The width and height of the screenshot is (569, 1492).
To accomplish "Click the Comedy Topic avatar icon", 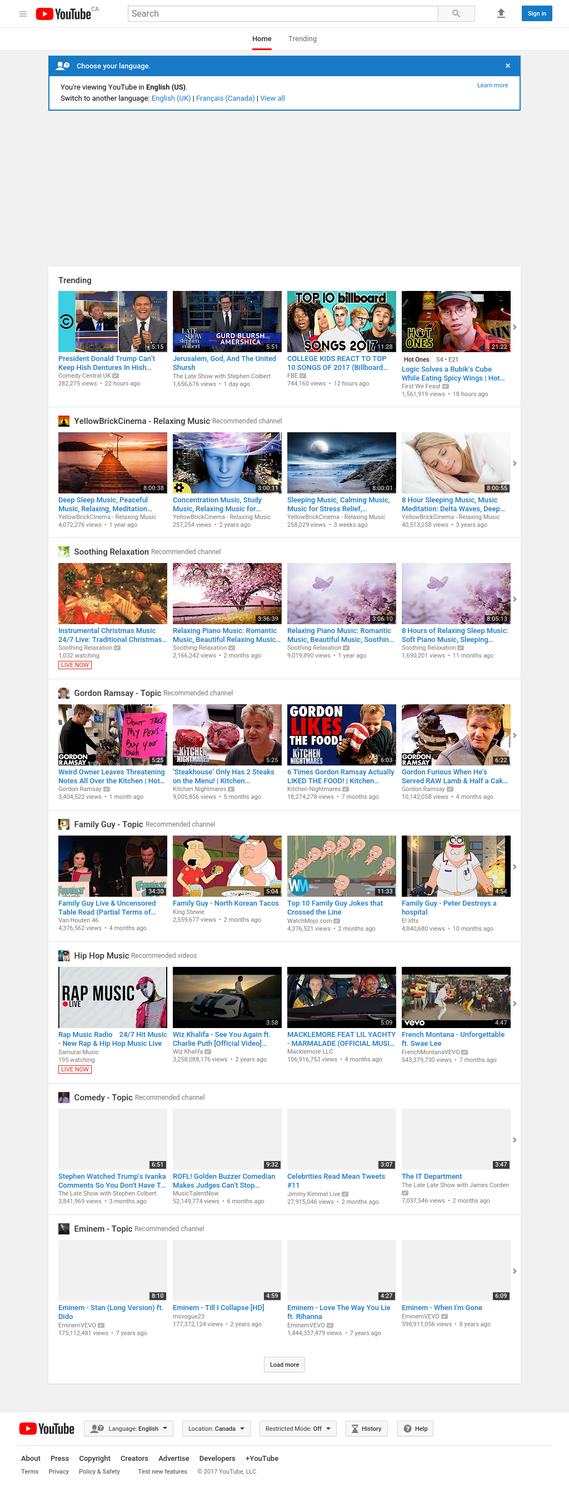I will 63,1098.
